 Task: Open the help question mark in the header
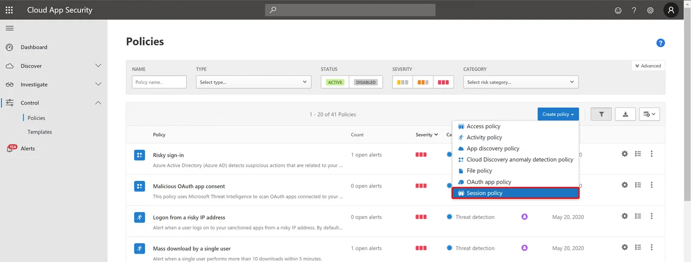coord(634,10)
